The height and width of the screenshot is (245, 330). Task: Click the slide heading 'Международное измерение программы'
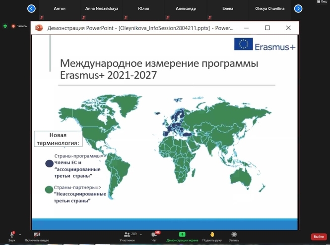(159, 63)
